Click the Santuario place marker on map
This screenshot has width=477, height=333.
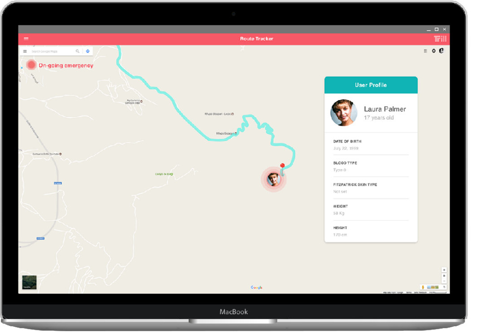(61, 154)
